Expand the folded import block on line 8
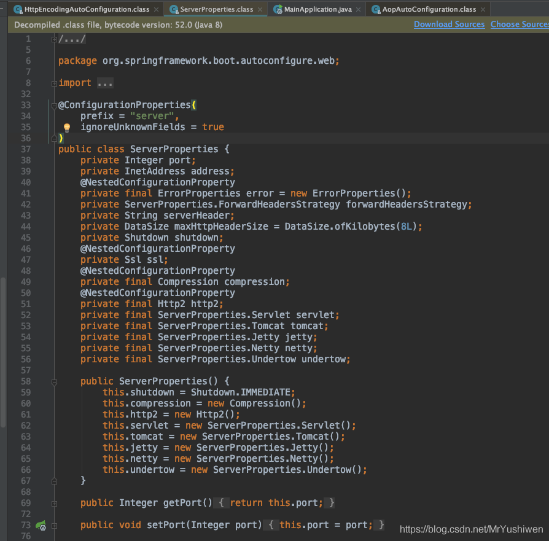 click(54, 84)
